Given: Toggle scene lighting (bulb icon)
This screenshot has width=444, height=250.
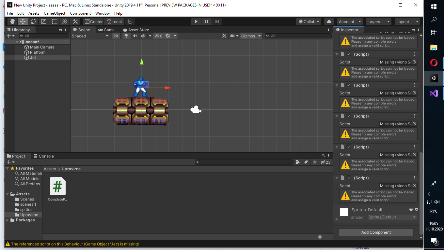Looking at the screenshot, I should click(x=126, y=36).
